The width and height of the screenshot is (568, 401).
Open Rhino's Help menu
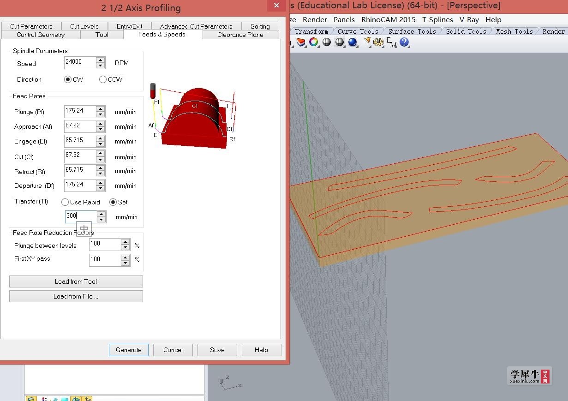(x=493, y=19)
